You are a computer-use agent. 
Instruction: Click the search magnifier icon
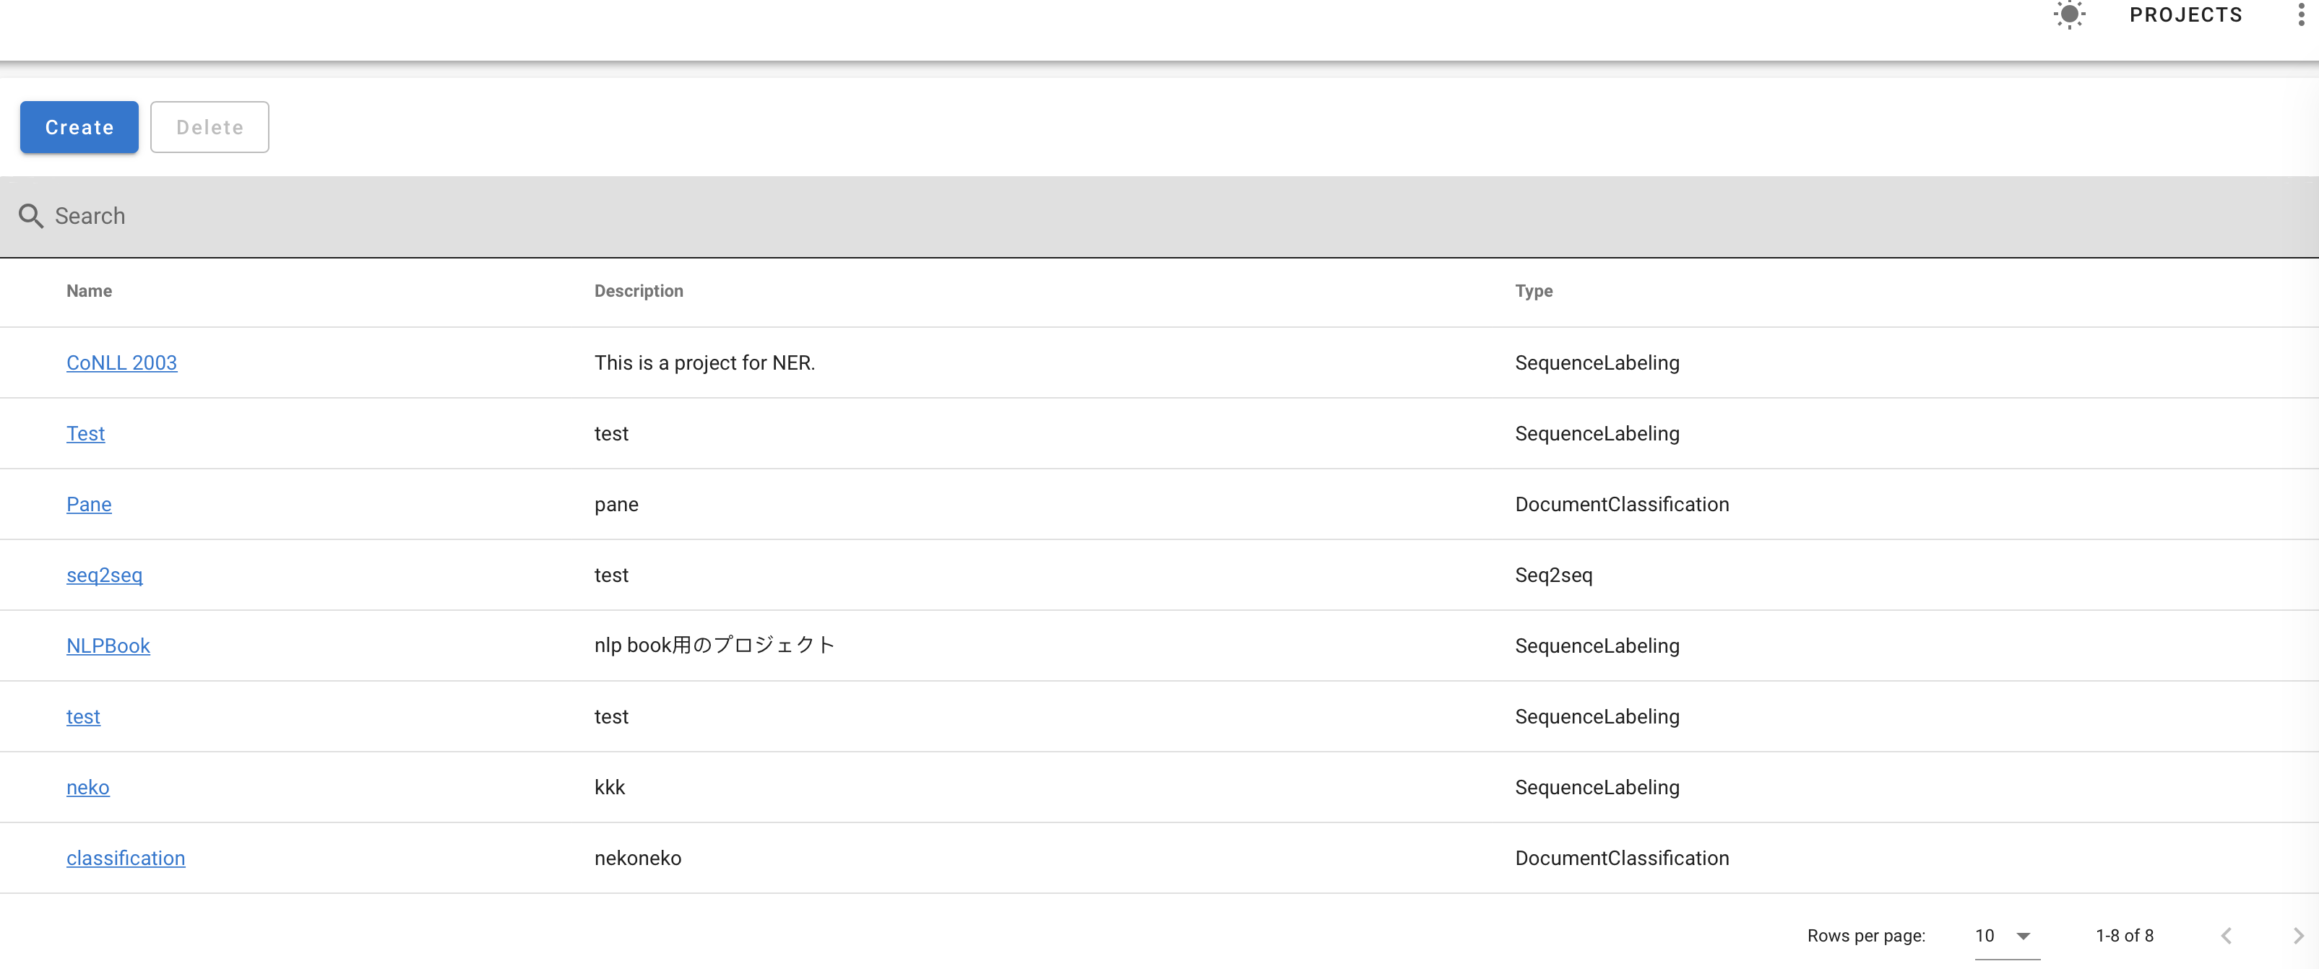(30, 216)
